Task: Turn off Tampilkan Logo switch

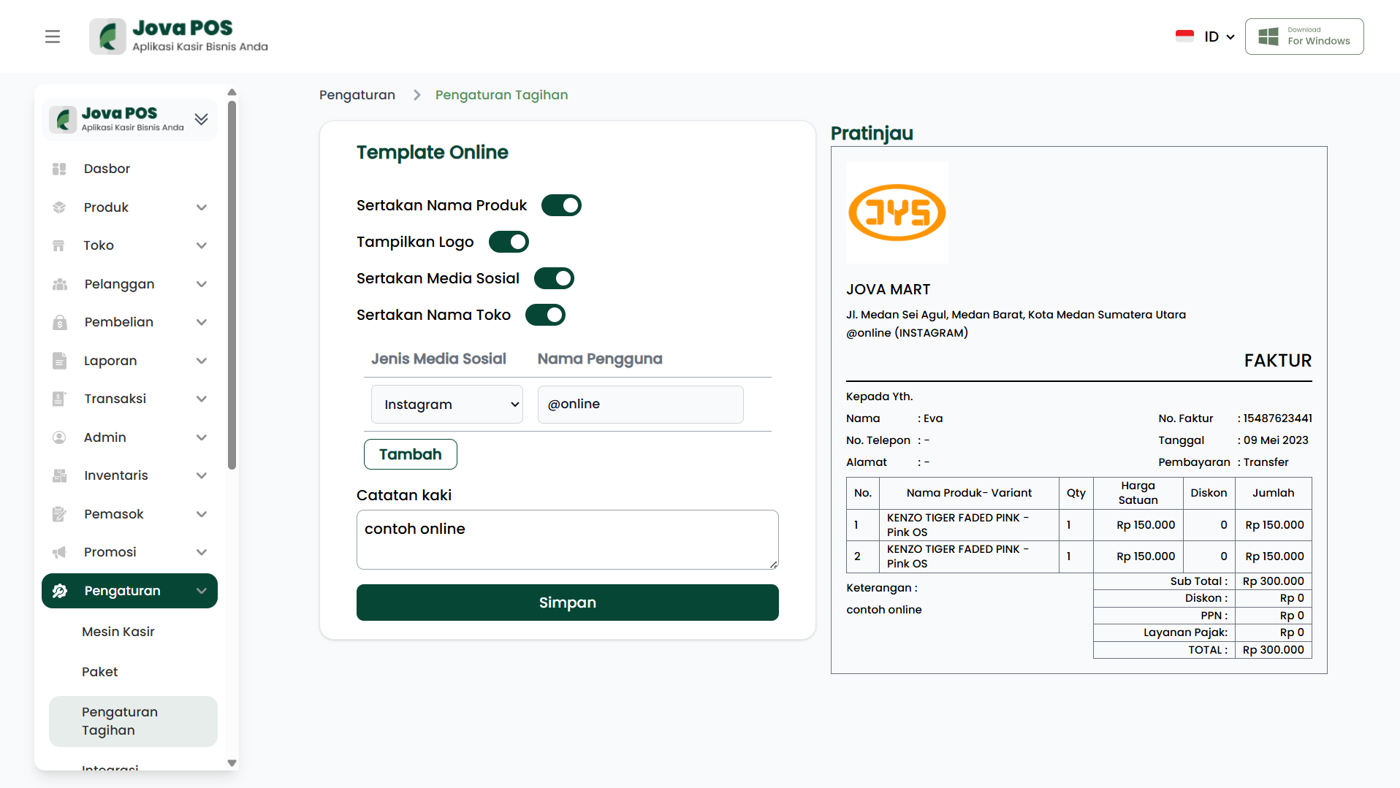Action: (509, 242)
